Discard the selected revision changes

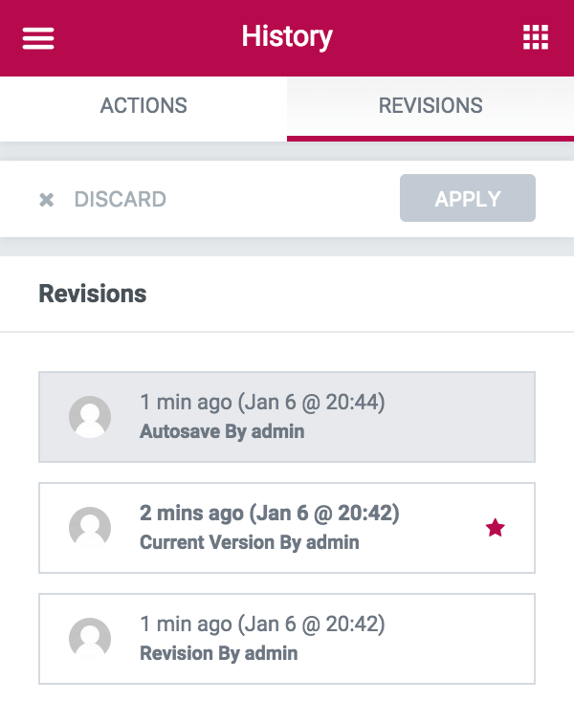coord(120,200)
